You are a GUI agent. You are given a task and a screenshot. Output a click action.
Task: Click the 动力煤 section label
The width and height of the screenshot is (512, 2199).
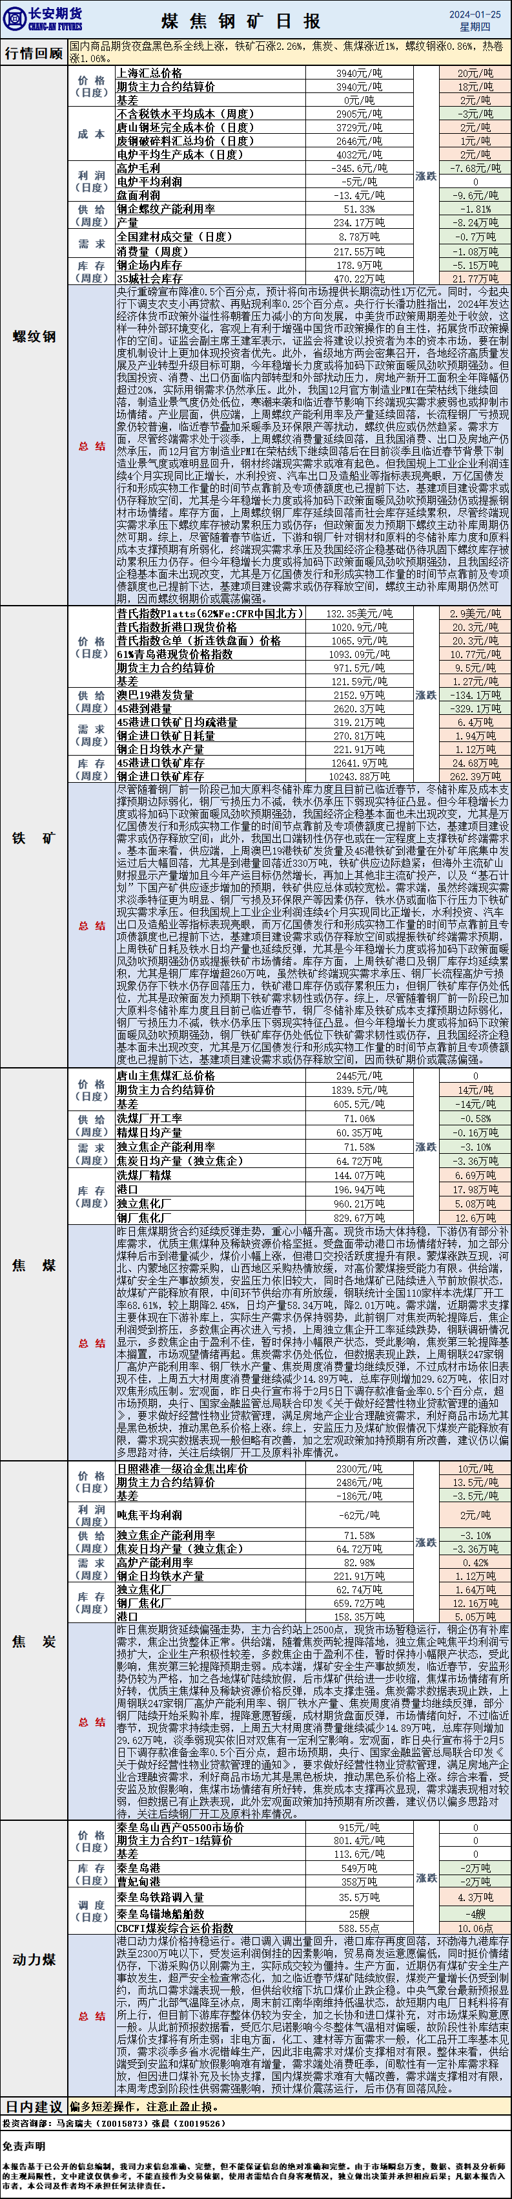34,1959
